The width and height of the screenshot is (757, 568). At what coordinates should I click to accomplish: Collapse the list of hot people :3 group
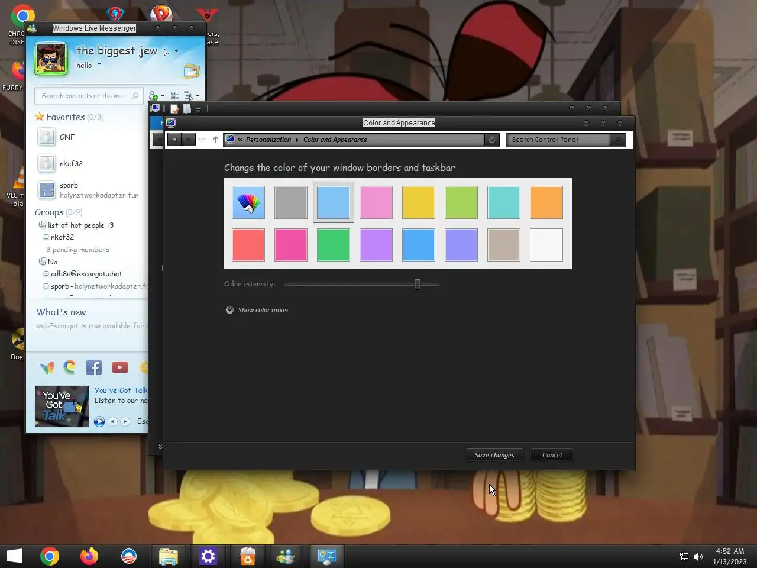[x=76, y=225]
